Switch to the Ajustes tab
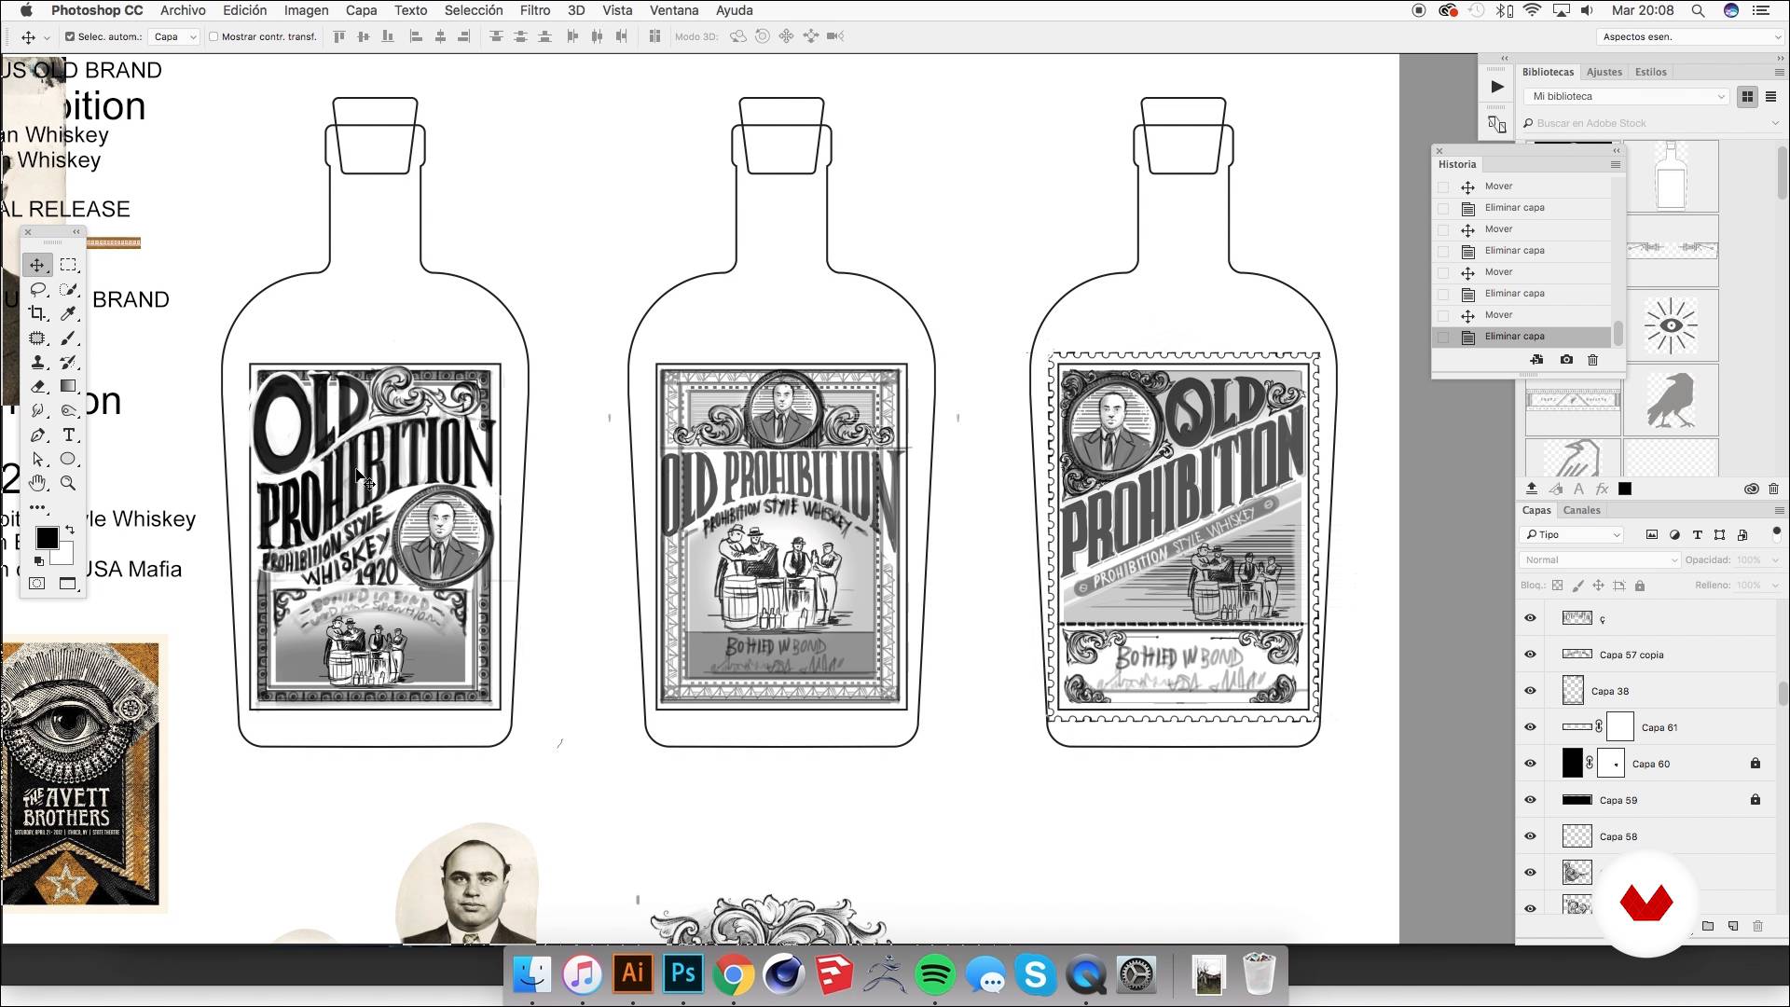Image resolution: width=1790 pixels, height=1007 pixels. [x=1604, y=72]
